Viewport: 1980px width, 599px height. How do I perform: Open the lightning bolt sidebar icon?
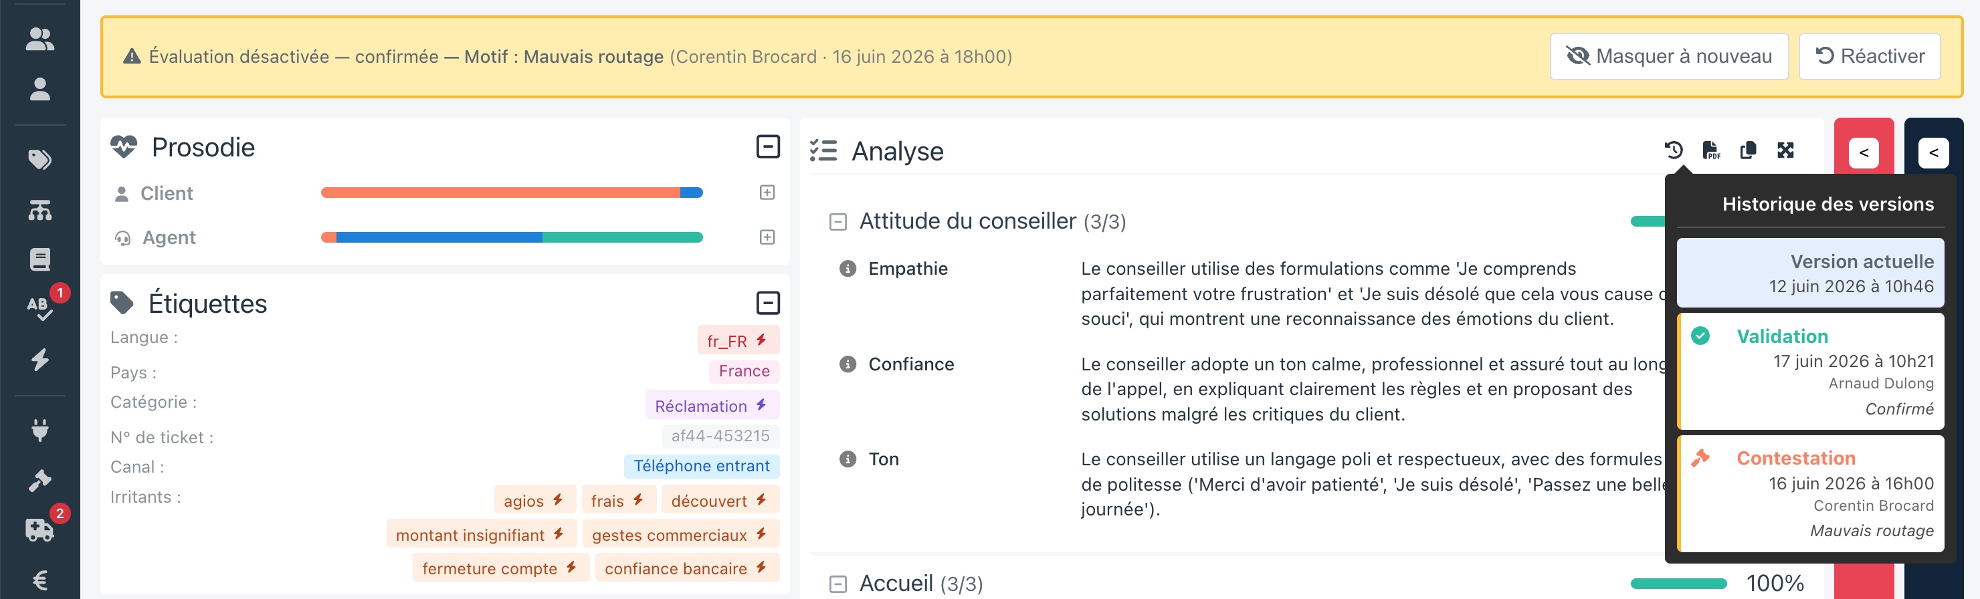click(x=40, y=360)
